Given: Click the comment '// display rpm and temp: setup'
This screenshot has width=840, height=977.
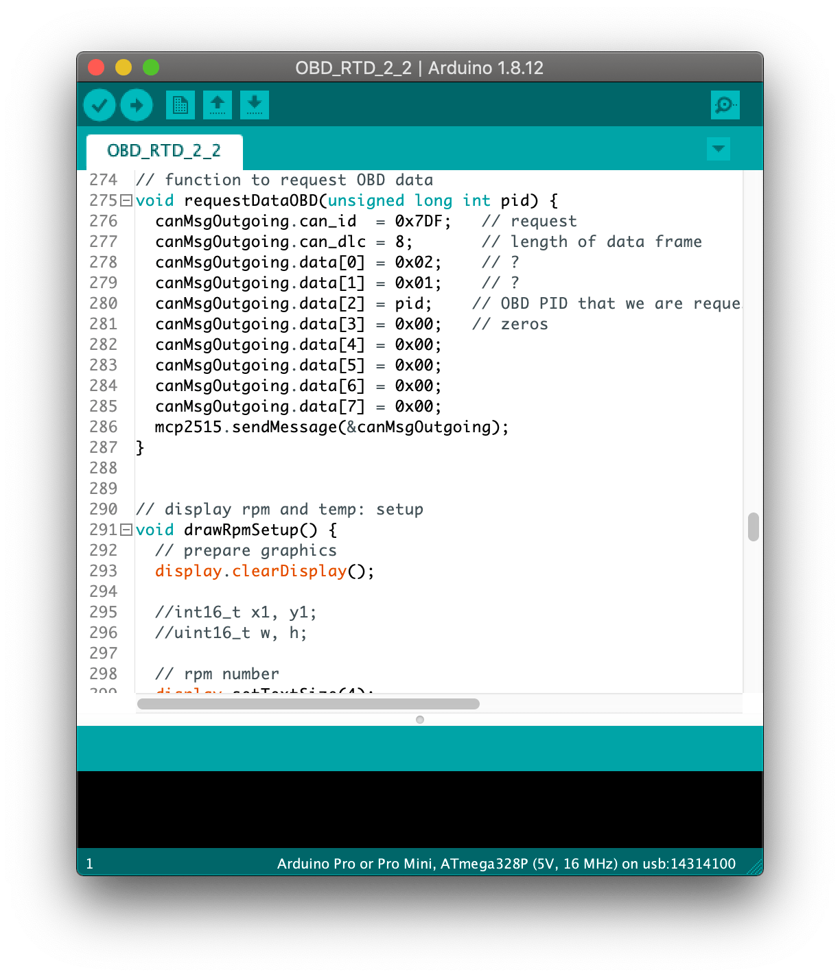Looking at the screenshot, I should tap(280, 509).
